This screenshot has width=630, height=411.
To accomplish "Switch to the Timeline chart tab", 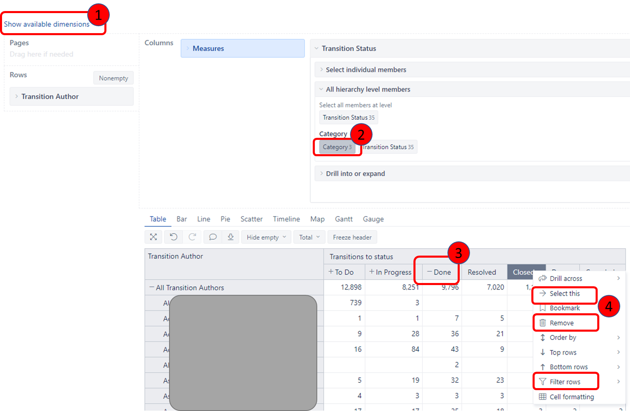I will (286, 219).
